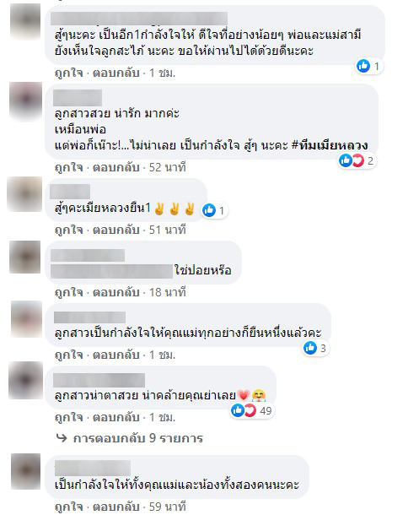The height and width of the screenshot is (515, 419).
Task: Click the reply arrow icon before การตอบกลับ 9 รายการ
Action: (x=62, y=438)
